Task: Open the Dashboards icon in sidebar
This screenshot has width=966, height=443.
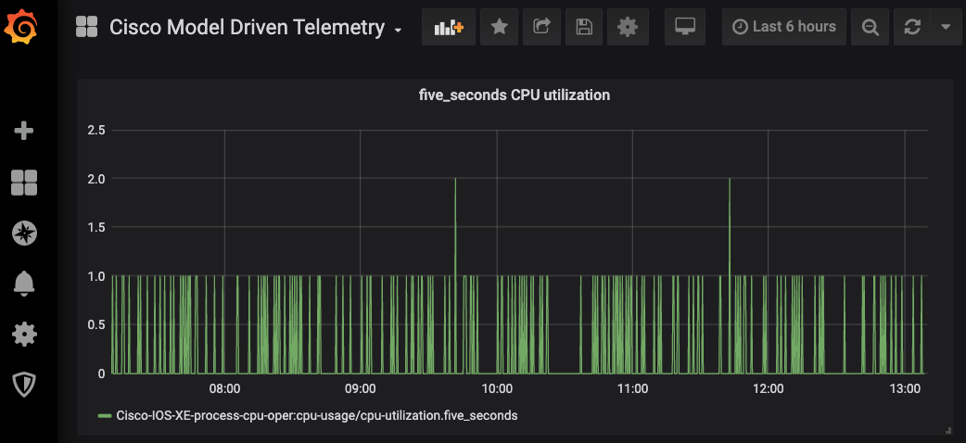Action: [x=24, y=183]
